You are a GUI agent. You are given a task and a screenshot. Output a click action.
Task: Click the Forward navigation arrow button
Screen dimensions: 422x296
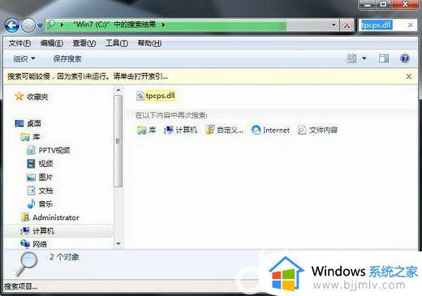pyautogui.click(x=28, y=26)
